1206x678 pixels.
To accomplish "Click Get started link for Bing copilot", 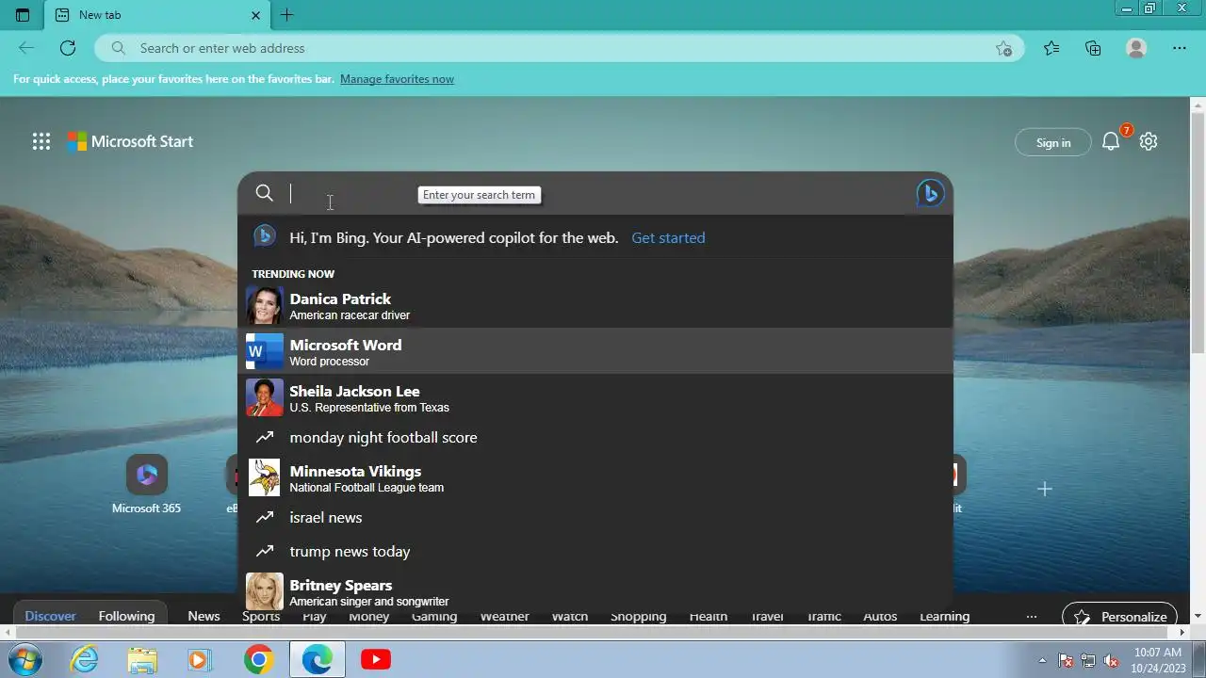I will pyautogui.click(x=668, y=237).
